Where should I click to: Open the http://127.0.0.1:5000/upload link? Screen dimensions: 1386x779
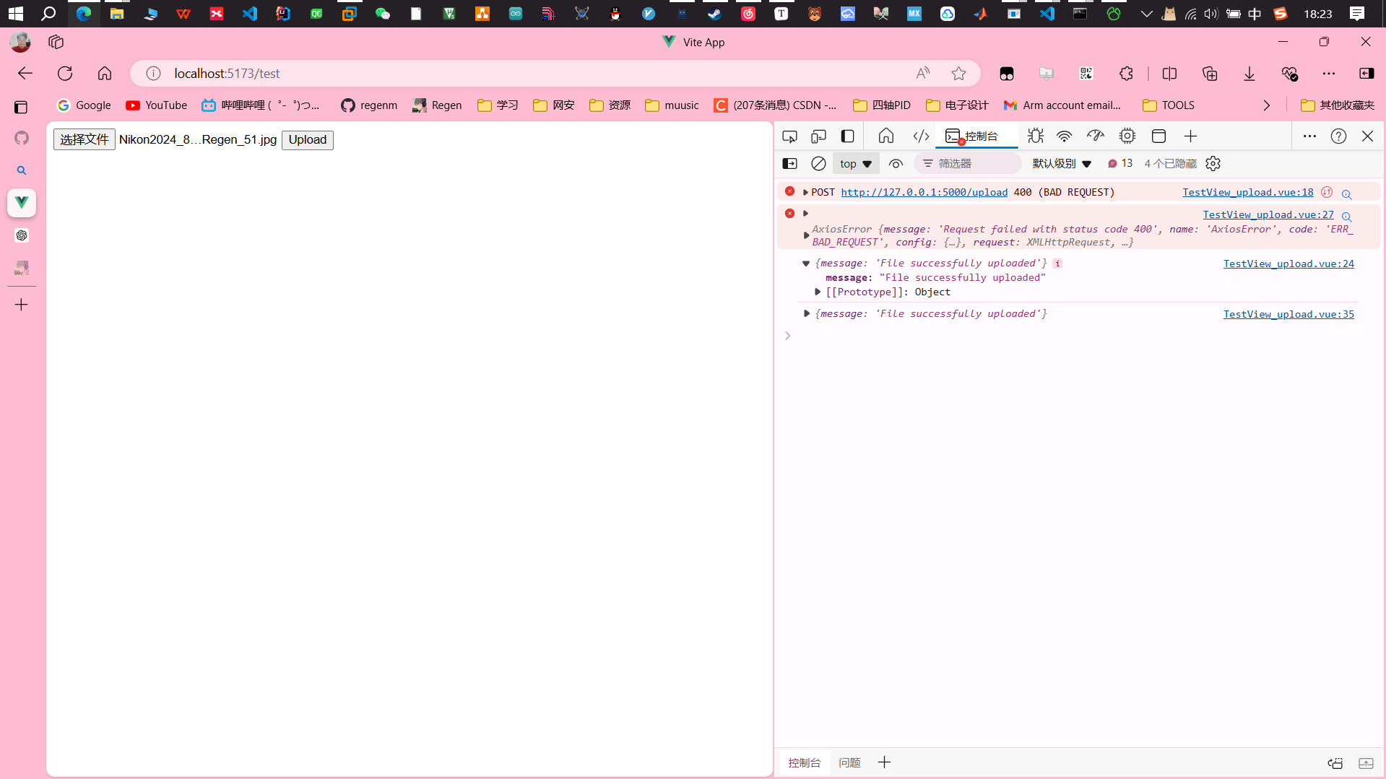924,192
